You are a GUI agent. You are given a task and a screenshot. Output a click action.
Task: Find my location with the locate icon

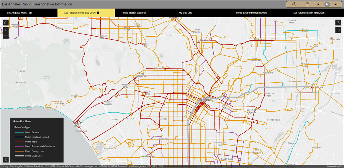[338, 30]
